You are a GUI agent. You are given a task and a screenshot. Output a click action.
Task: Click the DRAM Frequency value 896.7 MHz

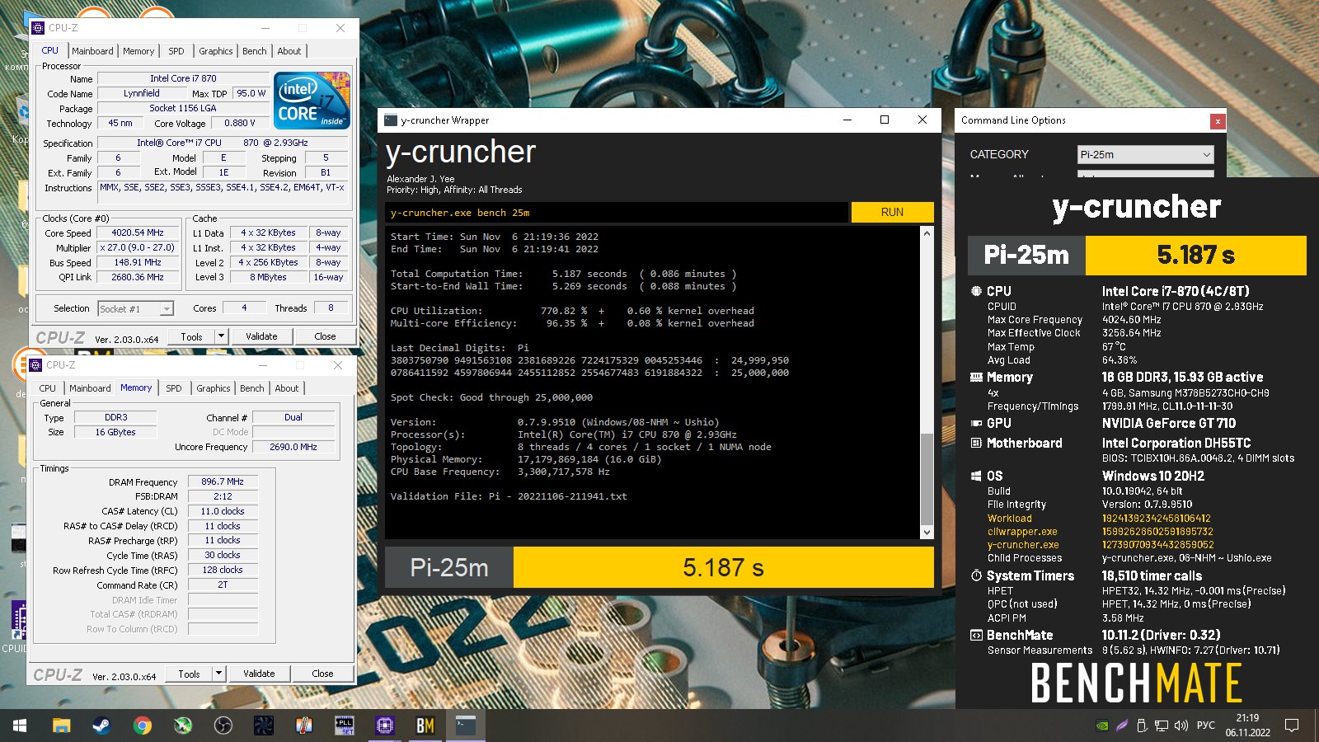223,481
